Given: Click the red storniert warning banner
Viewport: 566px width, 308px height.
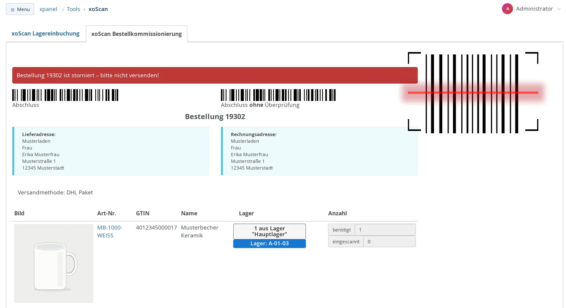Looking at the screenshot, I should click(215, 75).
